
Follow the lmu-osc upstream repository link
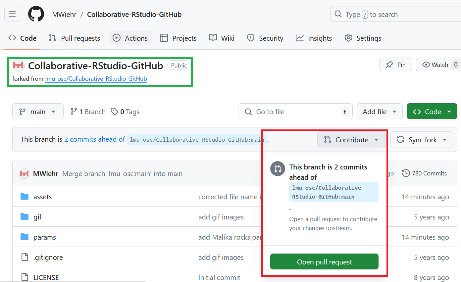coord(96,79)
